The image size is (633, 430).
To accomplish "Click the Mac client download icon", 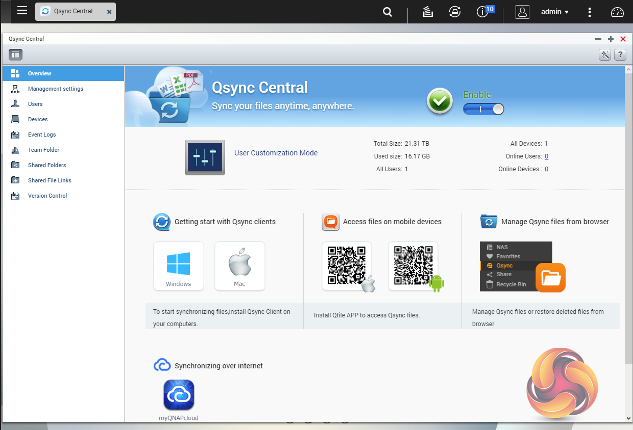I will [x=239, y=266].
